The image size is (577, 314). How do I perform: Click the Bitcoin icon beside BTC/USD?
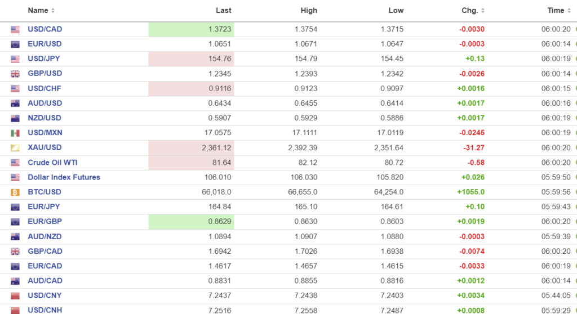[x=15, y=192]
